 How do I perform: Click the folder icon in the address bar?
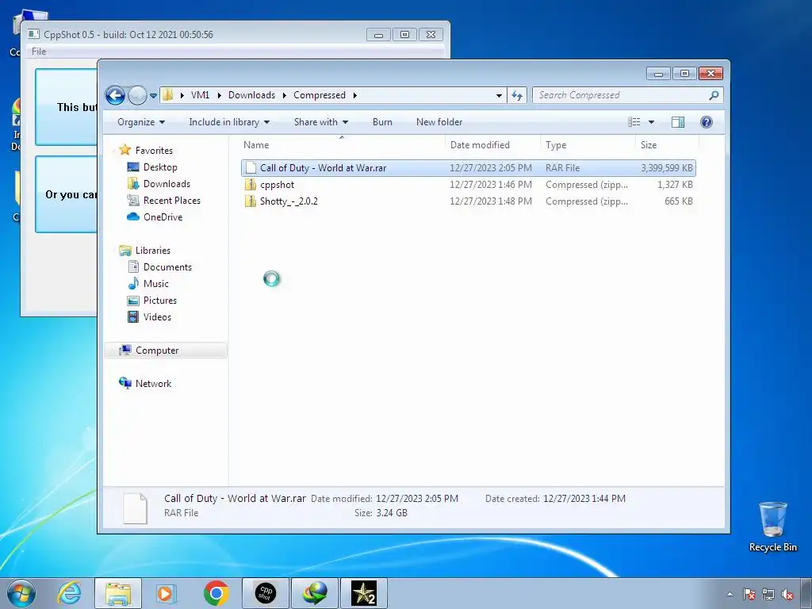point(168,95)
